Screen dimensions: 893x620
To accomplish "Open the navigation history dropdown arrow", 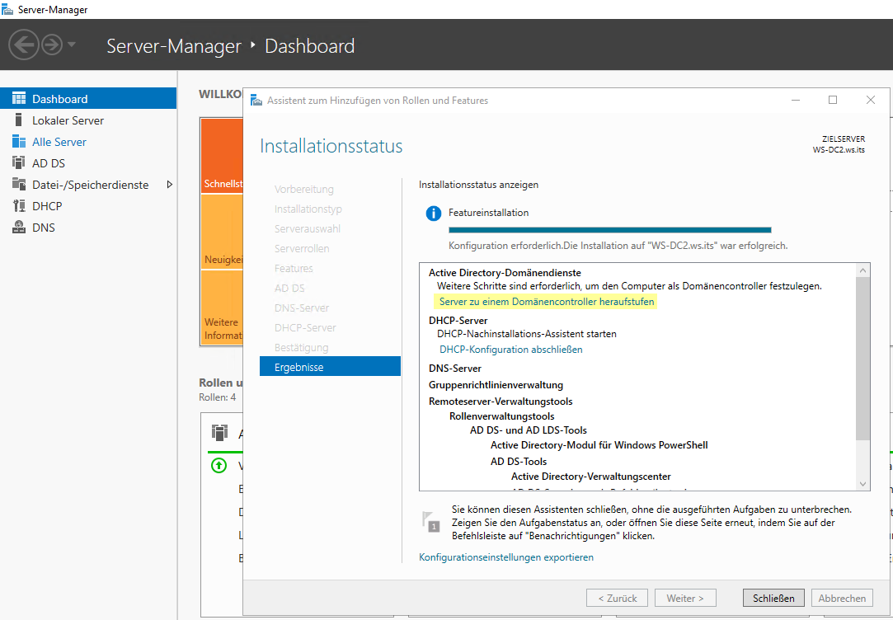I will click(71, 44).
